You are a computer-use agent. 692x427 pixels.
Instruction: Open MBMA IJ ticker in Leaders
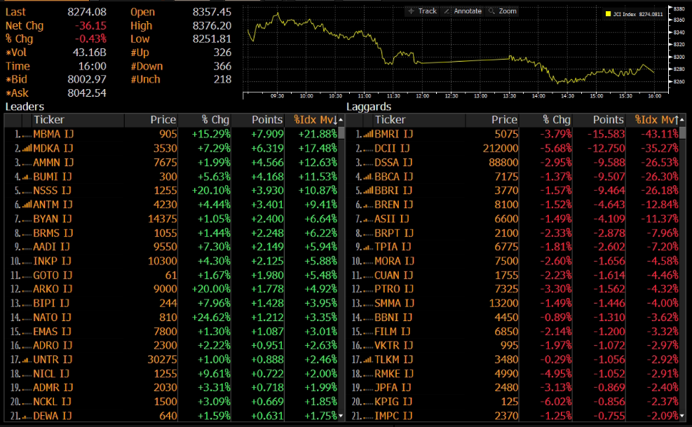(x=52, y=134)
